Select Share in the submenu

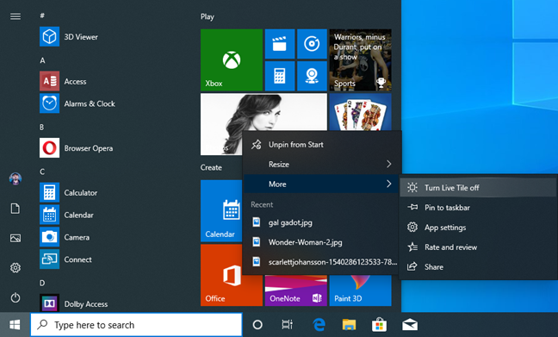coord(478,267)
